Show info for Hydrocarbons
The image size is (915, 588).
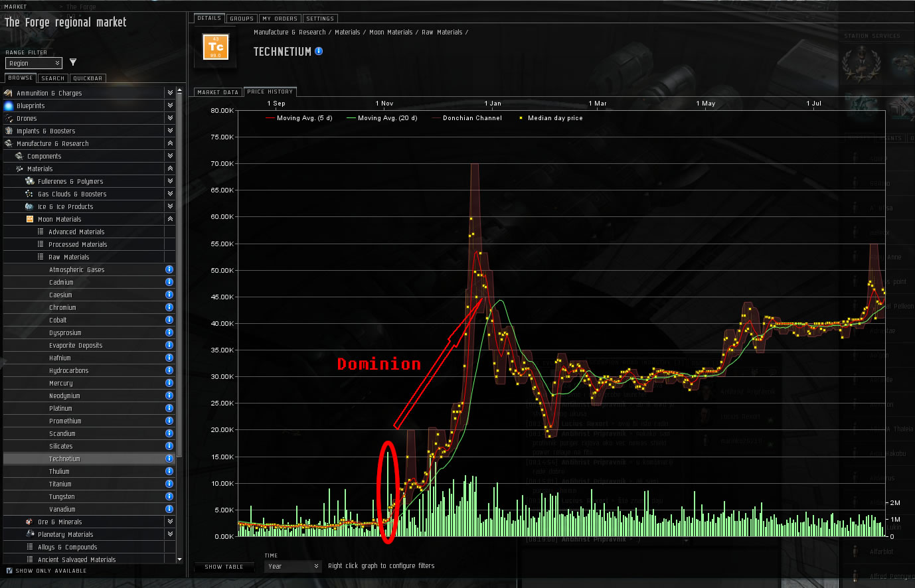169,370
